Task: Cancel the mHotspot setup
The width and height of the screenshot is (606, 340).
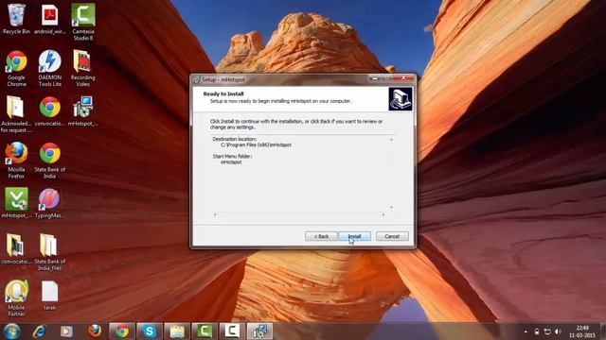Action: click(x=392, y=236)
